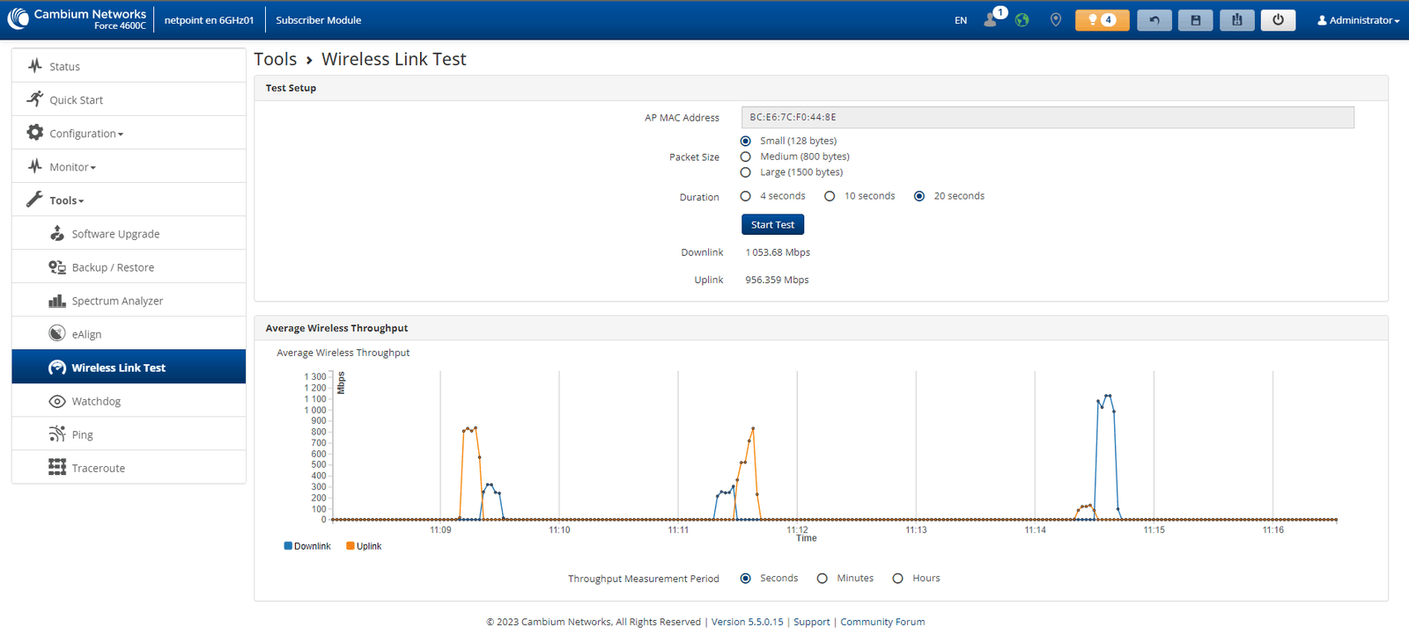1409x634 pixels.
Task: Click the save configuration disk icon
Action: (1195, 20)
